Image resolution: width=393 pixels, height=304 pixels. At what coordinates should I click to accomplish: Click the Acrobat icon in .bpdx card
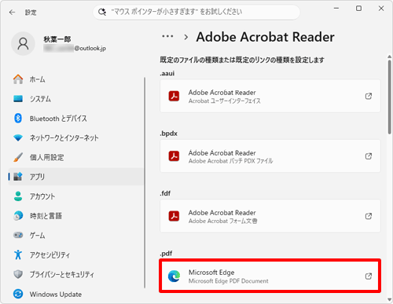174,156
